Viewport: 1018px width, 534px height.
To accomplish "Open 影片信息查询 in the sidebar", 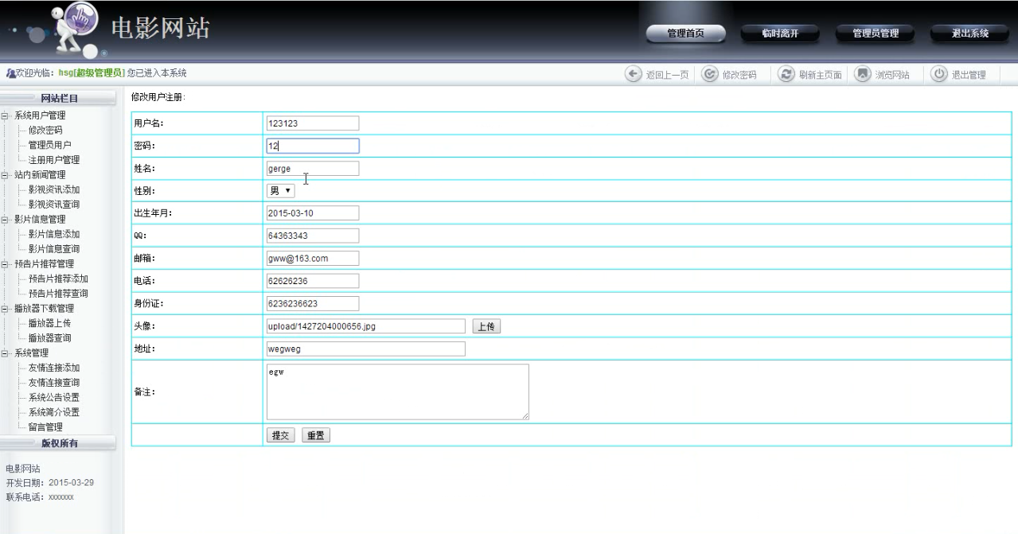I will pyautogui.click(x=54, y=249).
